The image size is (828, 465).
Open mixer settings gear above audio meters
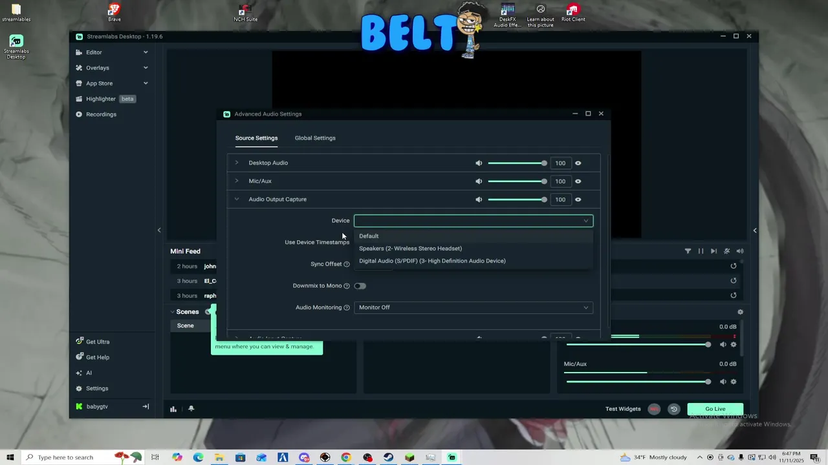[741, 312]
